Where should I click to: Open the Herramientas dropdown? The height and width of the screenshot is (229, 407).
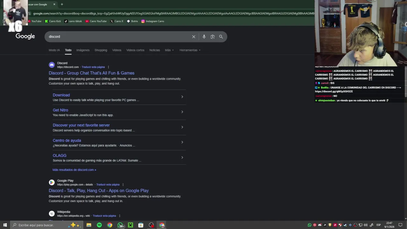point(190,50)
